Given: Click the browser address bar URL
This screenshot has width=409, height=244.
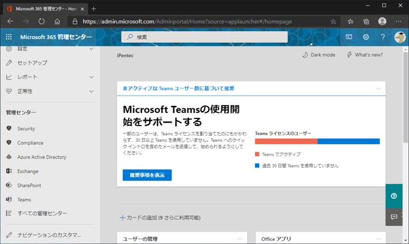Looking at the screenshot, I should [187, 22].
